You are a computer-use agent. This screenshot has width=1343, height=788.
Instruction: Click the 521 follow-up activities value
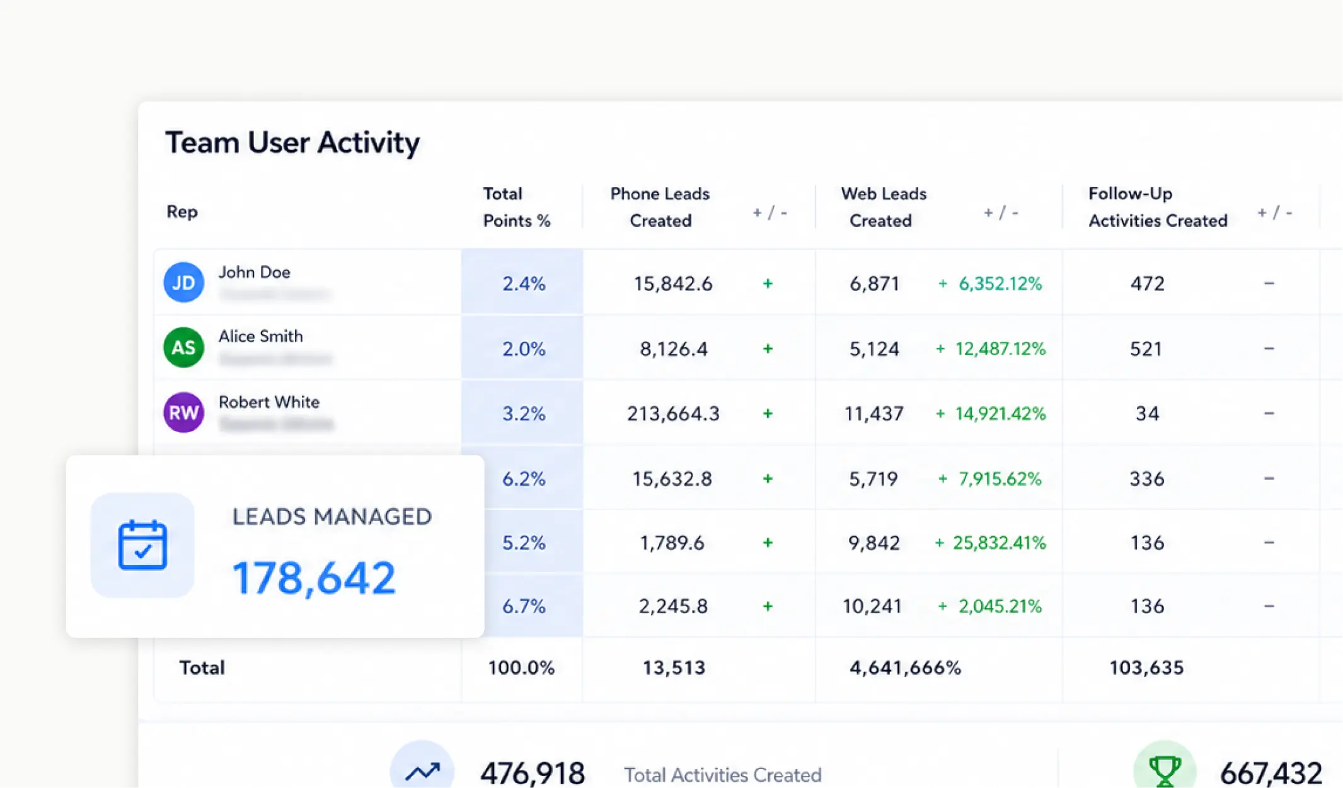[x=1146, y=348]
